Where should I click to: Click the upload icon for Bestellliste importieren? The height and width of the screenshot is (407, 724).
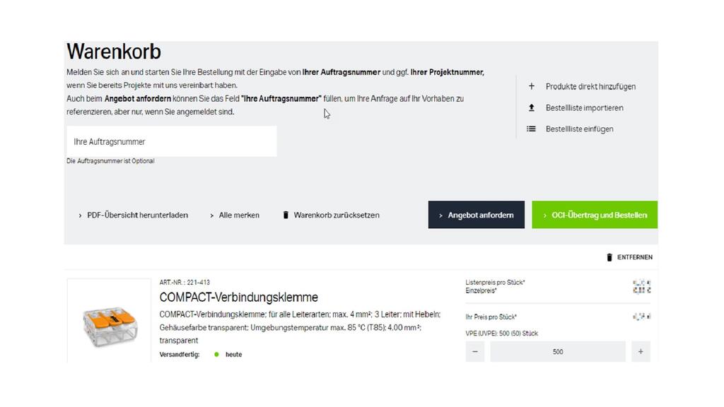531,108
